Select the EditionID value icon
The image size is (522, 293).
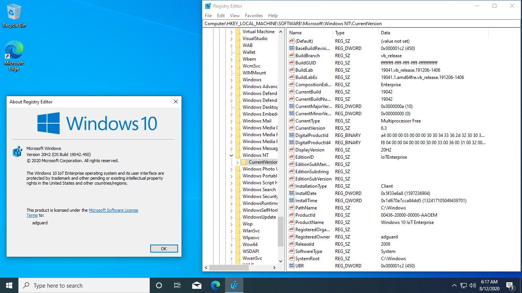pyautogui.click(x=292, y=157)
